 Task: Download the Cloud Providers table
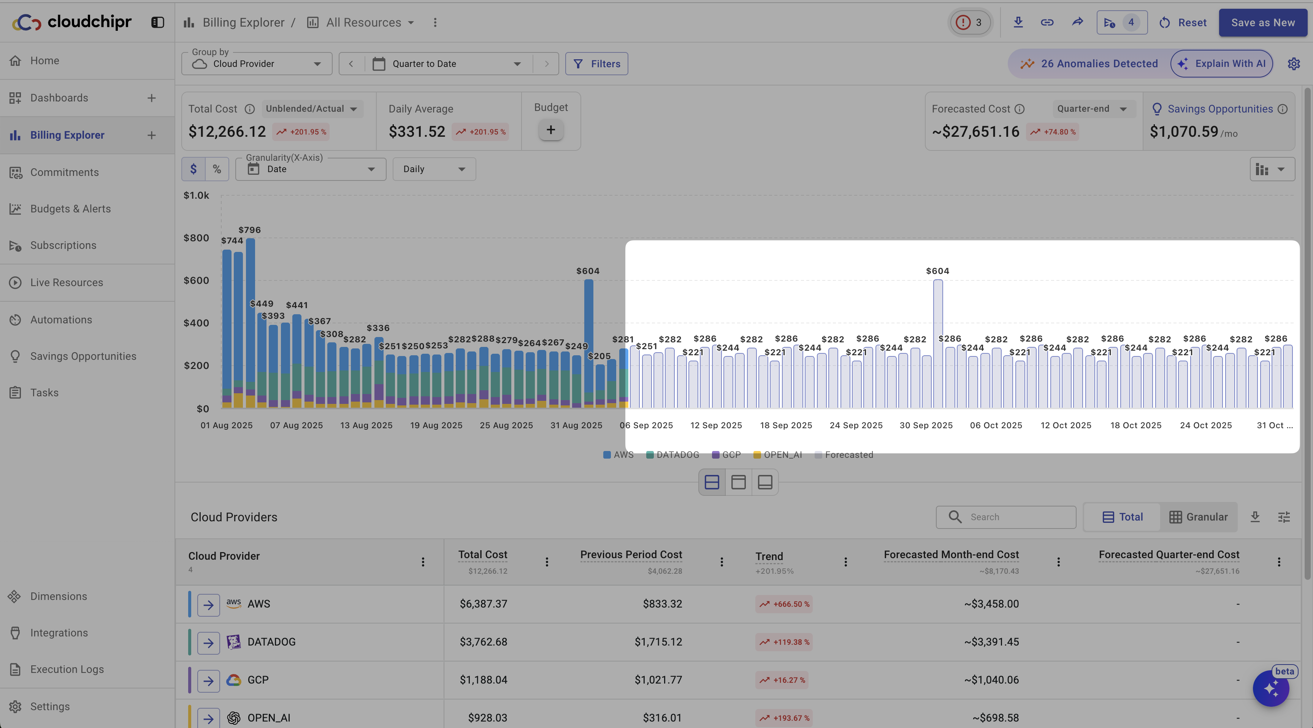[1255, 517]
